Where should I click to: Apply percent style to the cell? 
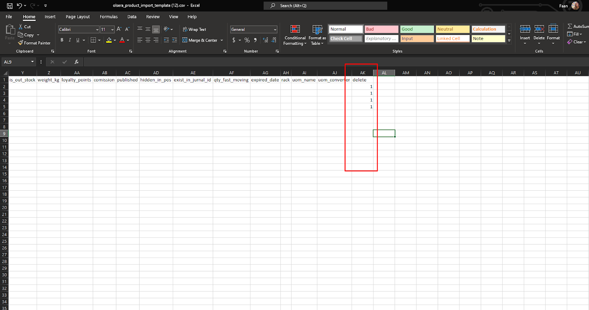247,40
